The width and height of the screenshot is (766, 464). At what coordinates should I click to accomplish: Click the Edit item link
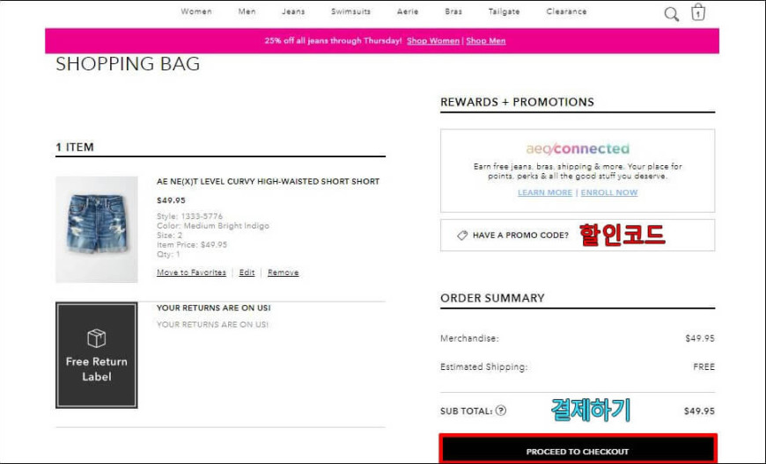[247, 272]
